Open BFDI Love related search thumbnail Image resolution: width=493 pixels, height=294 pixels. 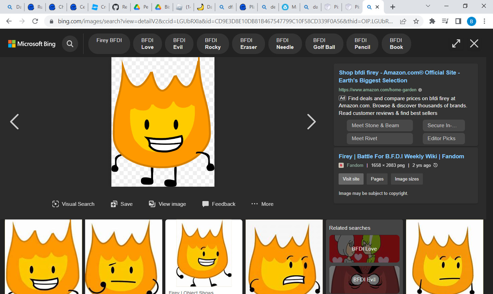click(x=364, y=249)
